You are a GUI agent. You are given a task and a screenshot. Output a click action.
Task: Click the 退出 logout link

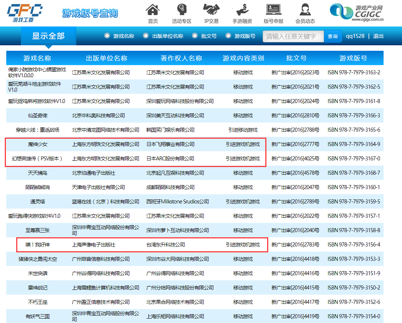[378, 36]
